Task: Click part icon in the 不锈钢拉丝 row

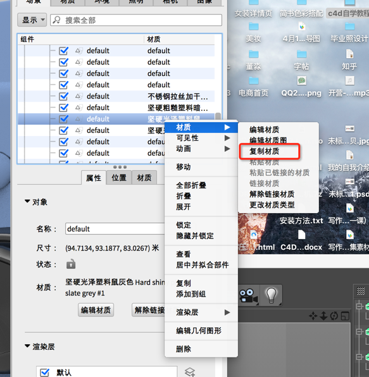Action: (x=78, y=96)
